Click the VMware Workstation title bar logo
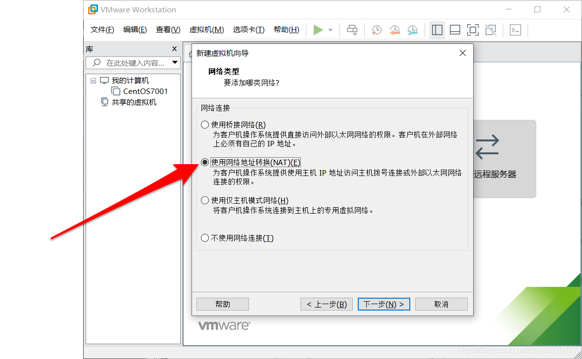 click(93, 9)
